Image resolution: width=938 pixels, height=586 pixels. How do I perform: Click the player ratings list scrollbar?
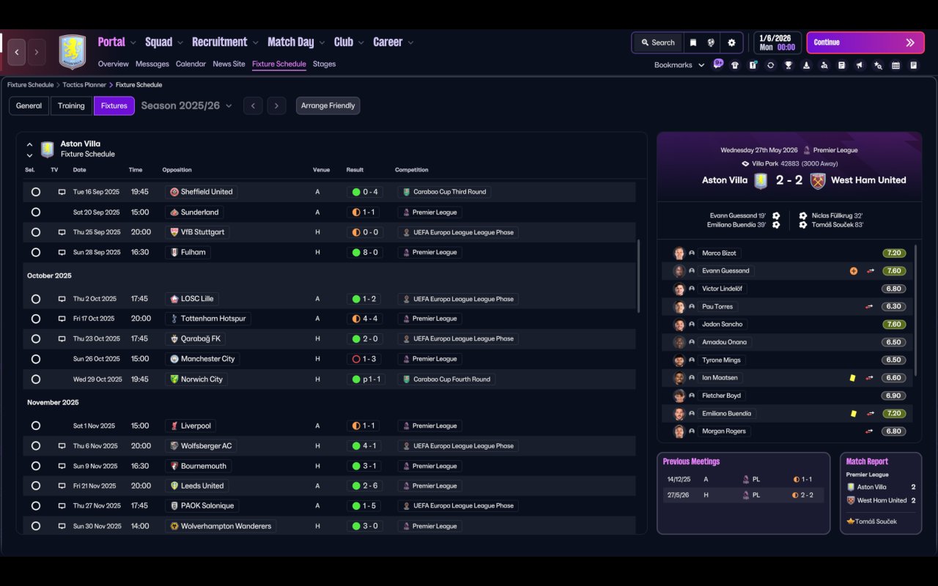click(915, 310)
